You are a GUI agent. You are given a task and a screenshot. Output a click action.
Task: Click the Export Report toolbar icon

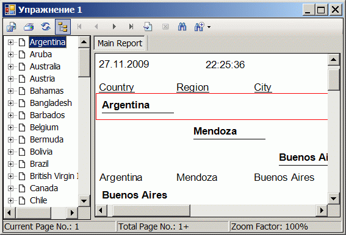[12, 27]
